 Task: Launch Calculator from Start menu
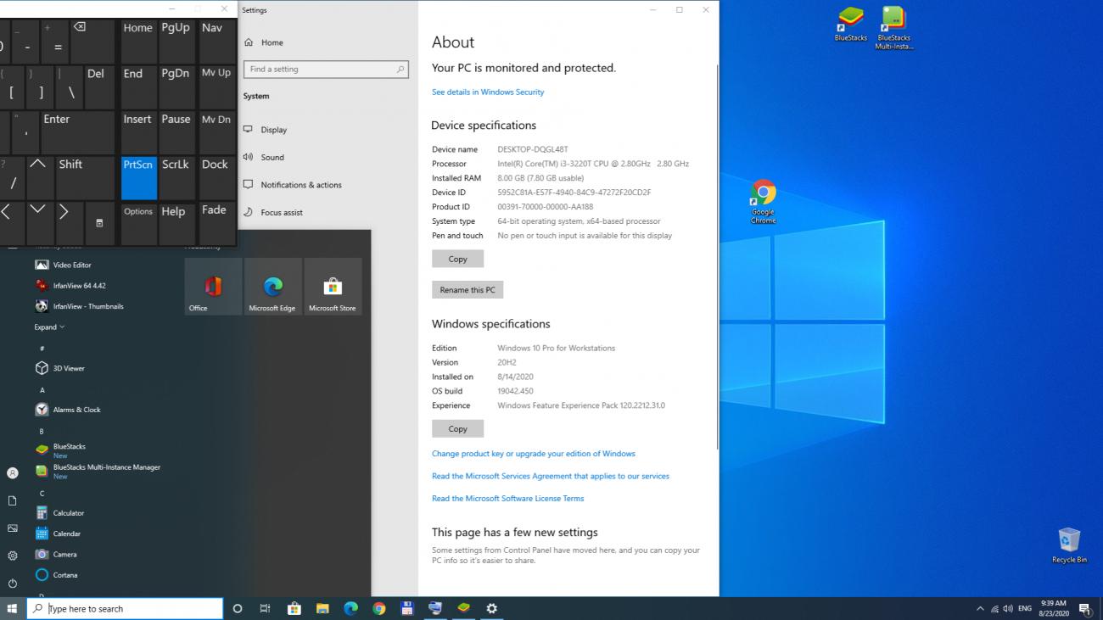coord(59,513)
